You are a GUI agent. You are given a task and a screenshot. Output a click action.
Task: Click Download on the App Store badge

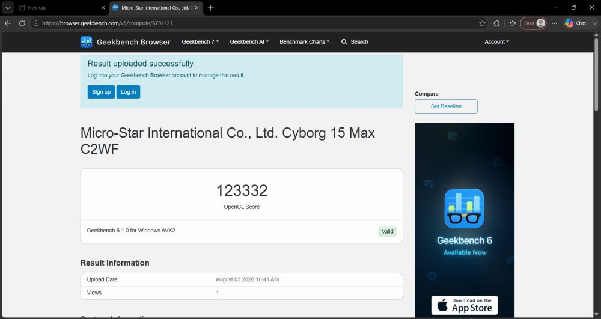point(464,305)
